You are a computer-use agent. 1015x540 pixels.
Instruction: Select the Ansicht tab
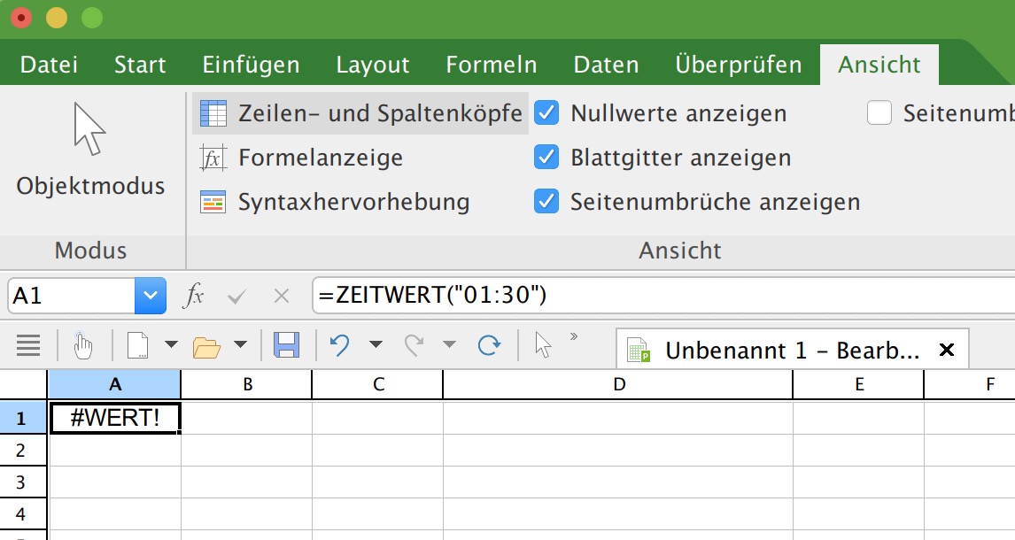[879, 65]
